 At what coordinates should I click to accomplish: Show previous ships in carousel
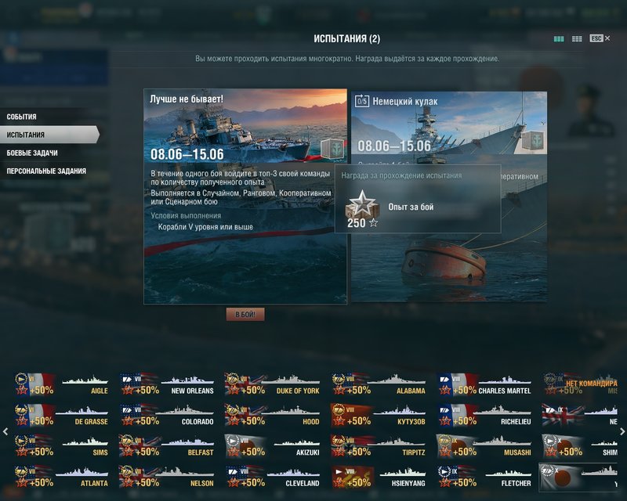tap(5, 431)
